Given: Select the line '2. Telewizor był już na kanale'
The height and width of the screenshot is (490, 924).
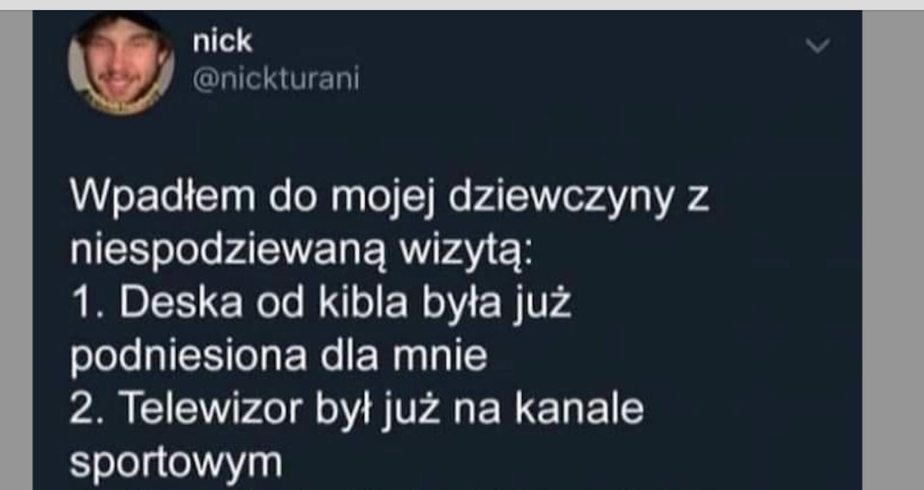Looking at the screenshot, I should click(357, 409).
